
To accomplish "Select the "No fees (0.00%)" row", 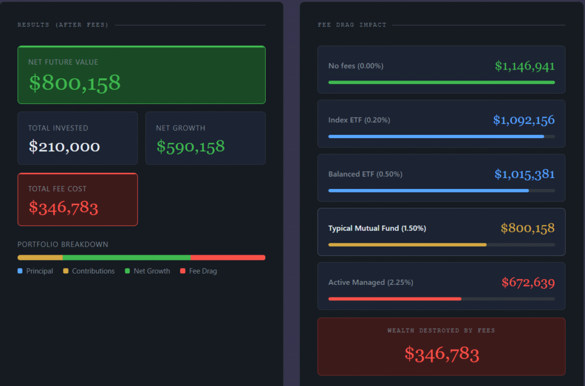I will (441, 70).
